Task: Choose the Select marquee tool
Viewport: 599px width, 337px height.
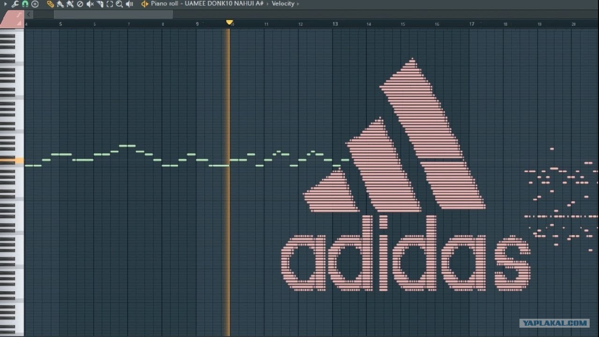Action: click(x=110, y=4)
